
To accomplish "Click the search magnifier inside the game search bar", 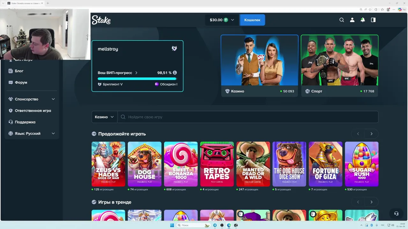I will point(123,117).
